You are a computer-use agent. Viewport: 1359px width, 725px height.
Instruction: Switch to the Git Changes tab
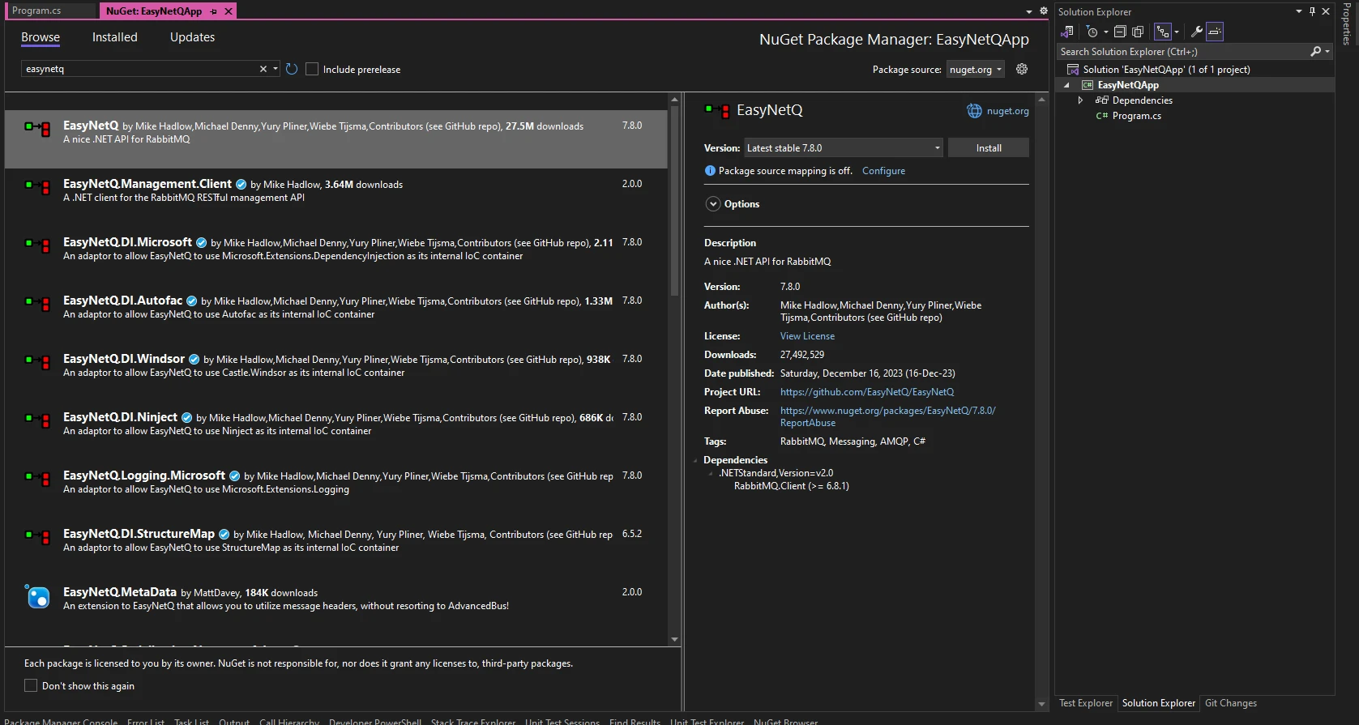(1230, 703)
